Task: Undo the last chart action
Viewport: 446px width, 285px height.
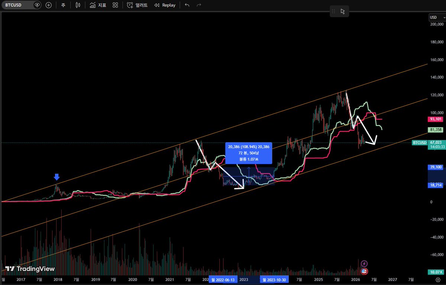Action: (x=187, y=5)
